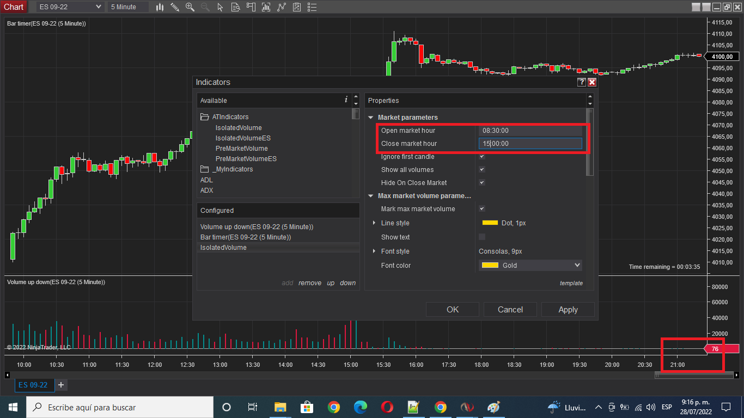
Task: Click the zoom in magnifier icon
Action: (x=190, y=7)
